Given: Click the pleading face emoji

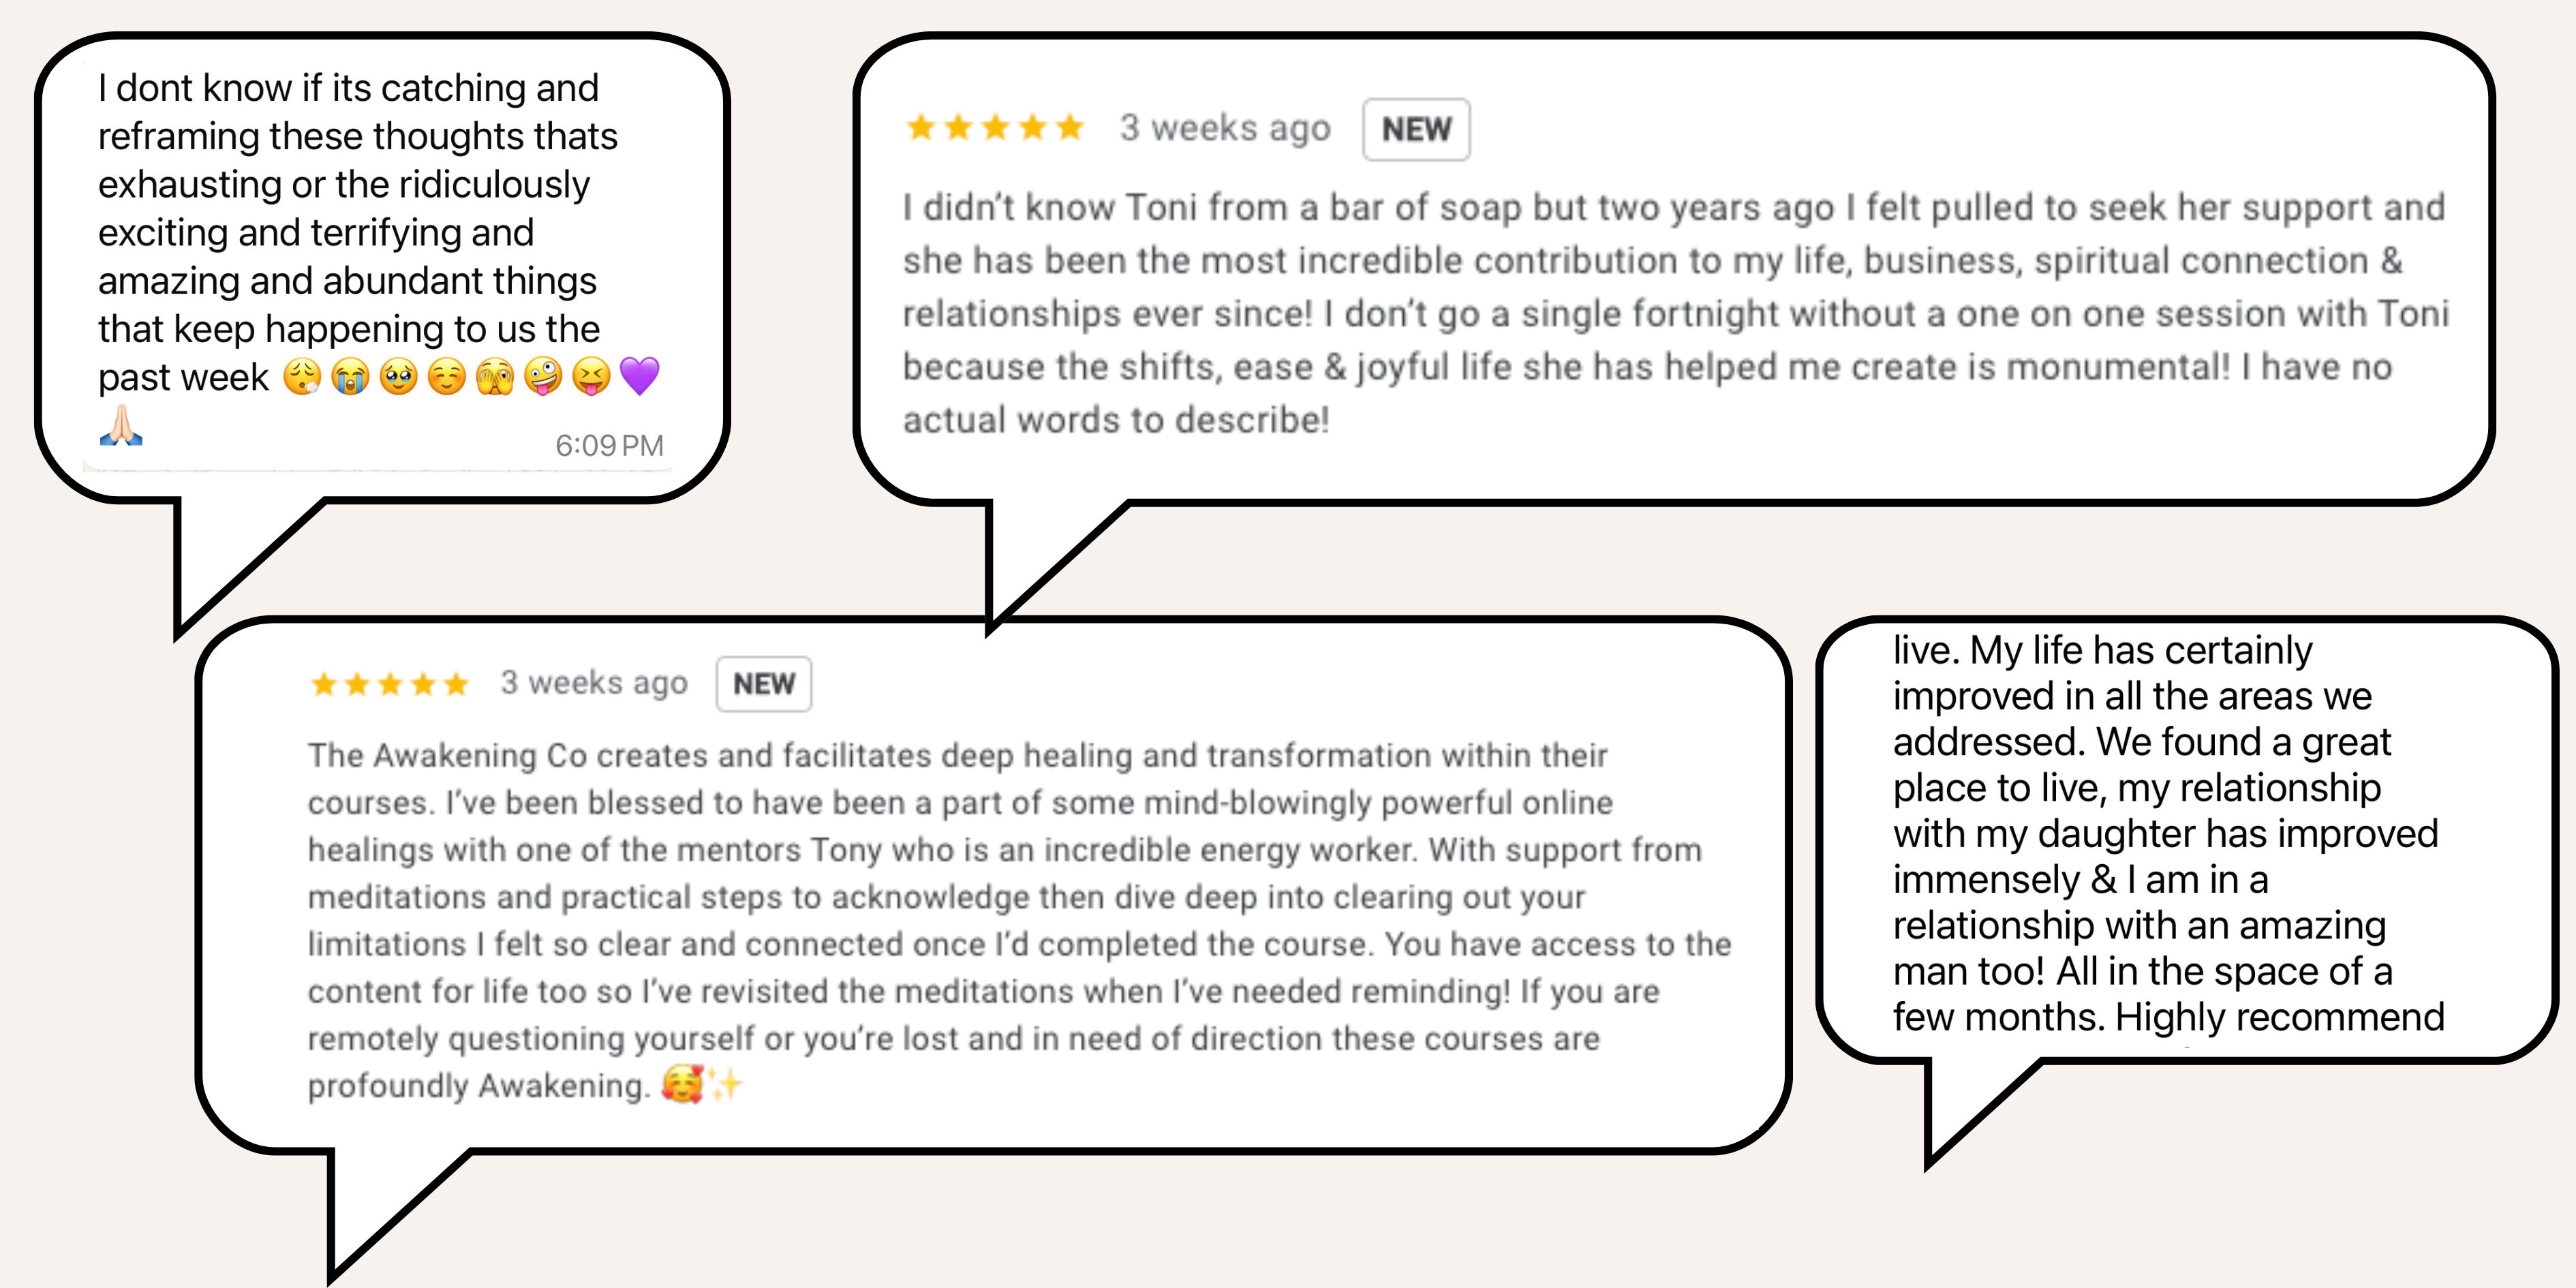Looking at the screenshot, I should 399,377.
